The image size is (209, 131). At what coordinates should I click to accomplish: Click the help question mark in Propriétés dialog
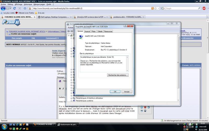[125, 26]
